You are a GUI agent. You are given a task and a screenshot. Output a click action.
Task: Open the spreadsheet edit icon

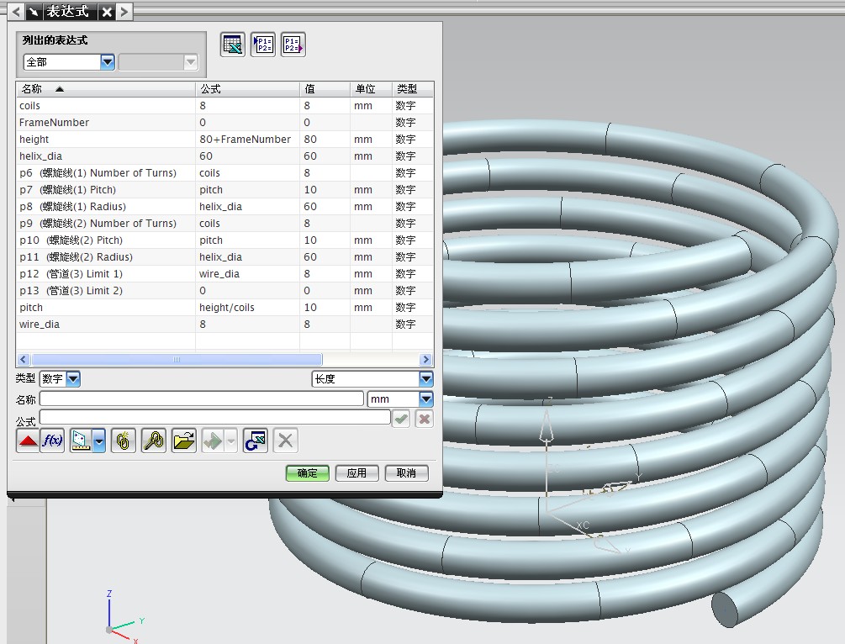pos(233,45)
